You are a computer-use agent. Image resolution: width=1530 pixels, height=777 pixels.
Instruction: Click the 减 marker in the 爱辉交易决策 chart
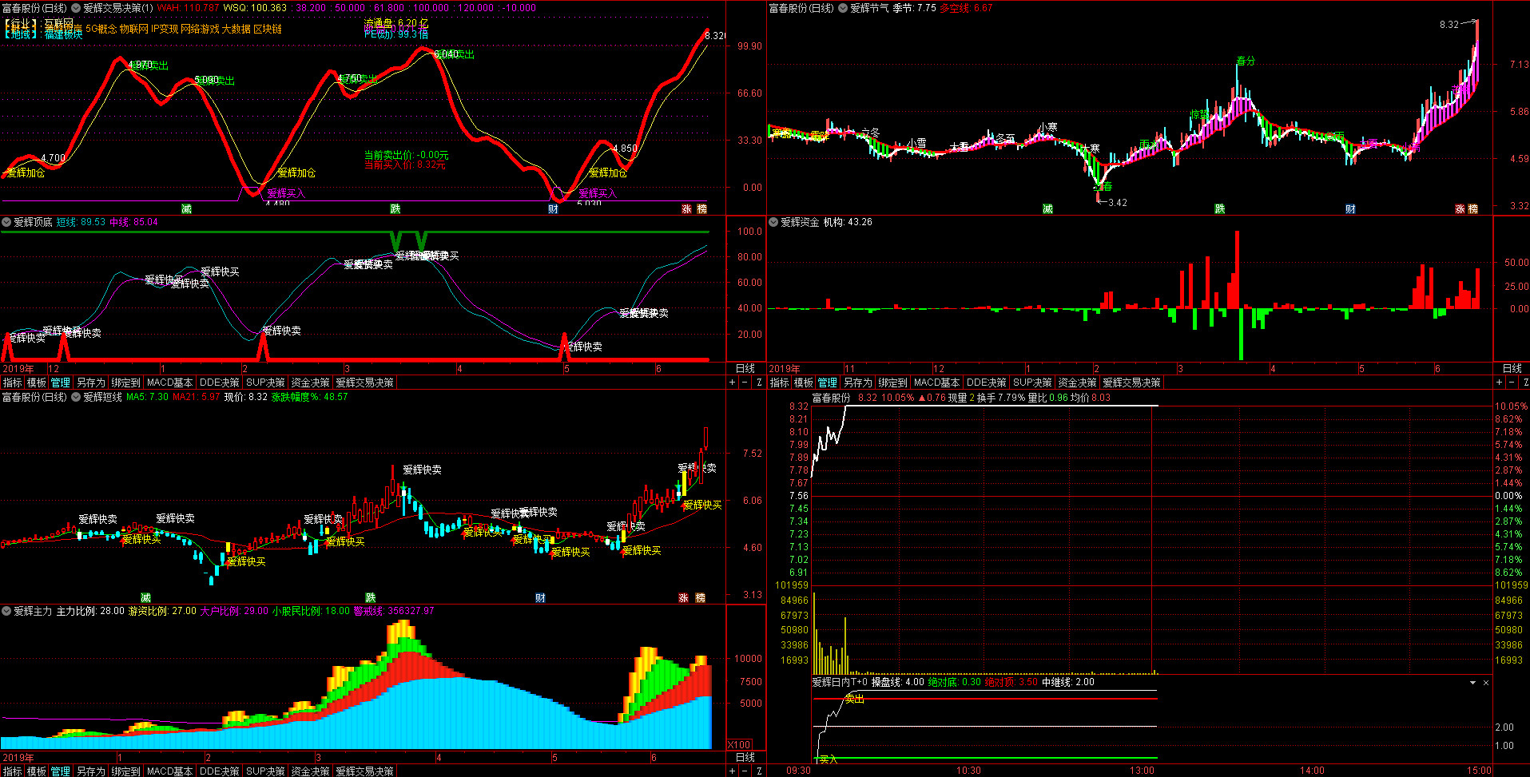tap(186, 208)
